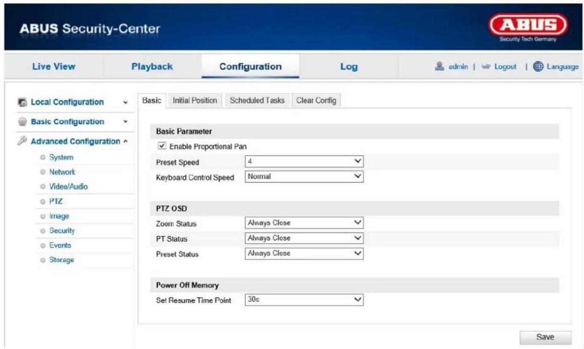Select PTZ in the sidebar
The width and height of the screenshot is (584, 349).
56,201
